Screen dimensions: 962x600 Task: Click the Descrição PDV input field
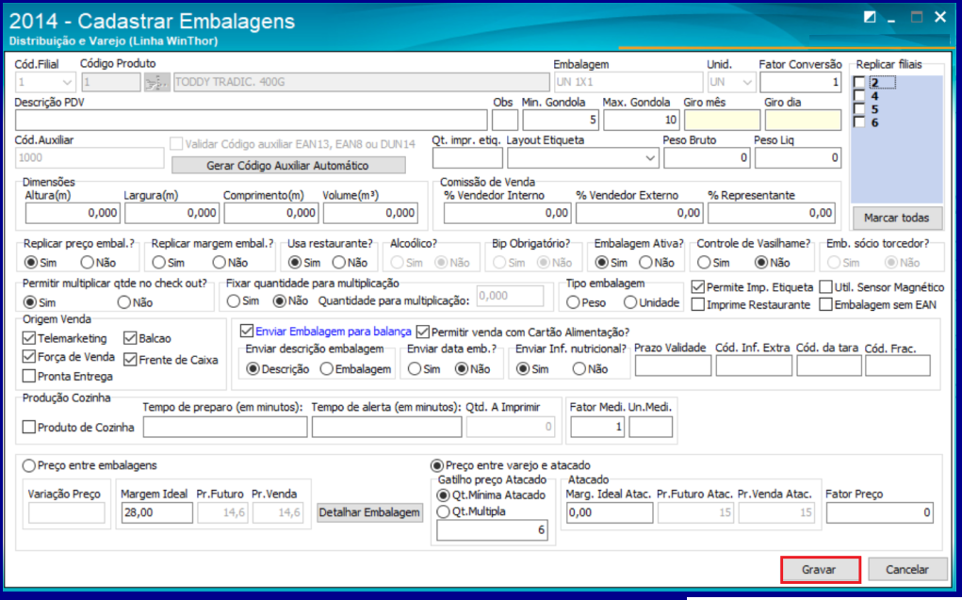(x=251, y=121)
